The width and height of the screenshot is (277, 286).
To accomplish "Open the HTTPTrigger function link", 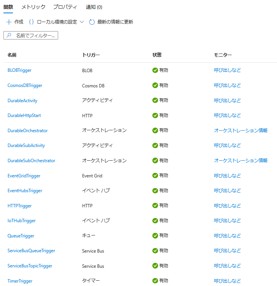I will [19, 206].
